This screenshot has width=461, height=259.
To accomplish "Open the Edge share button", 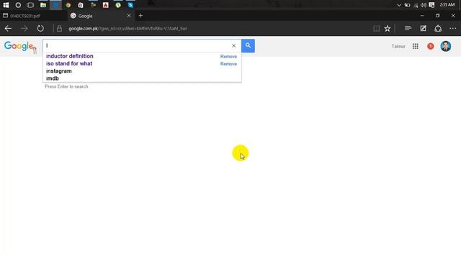I will (x=438, y=28).
